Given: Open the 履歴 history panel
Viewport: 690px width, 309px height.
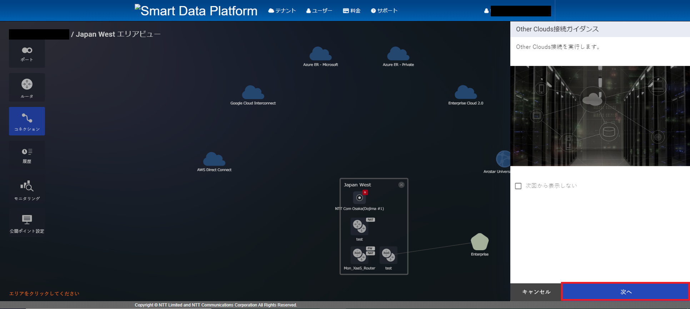Looking at the screenshot, I should coord(27,155).
